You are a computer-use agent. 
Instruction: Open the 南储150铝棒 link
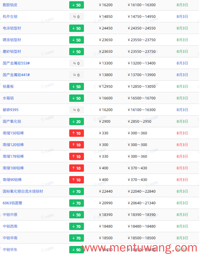(13, 133)
